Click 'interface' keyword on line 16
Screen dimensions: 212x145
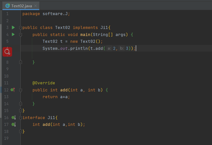(x=34, y=118)
